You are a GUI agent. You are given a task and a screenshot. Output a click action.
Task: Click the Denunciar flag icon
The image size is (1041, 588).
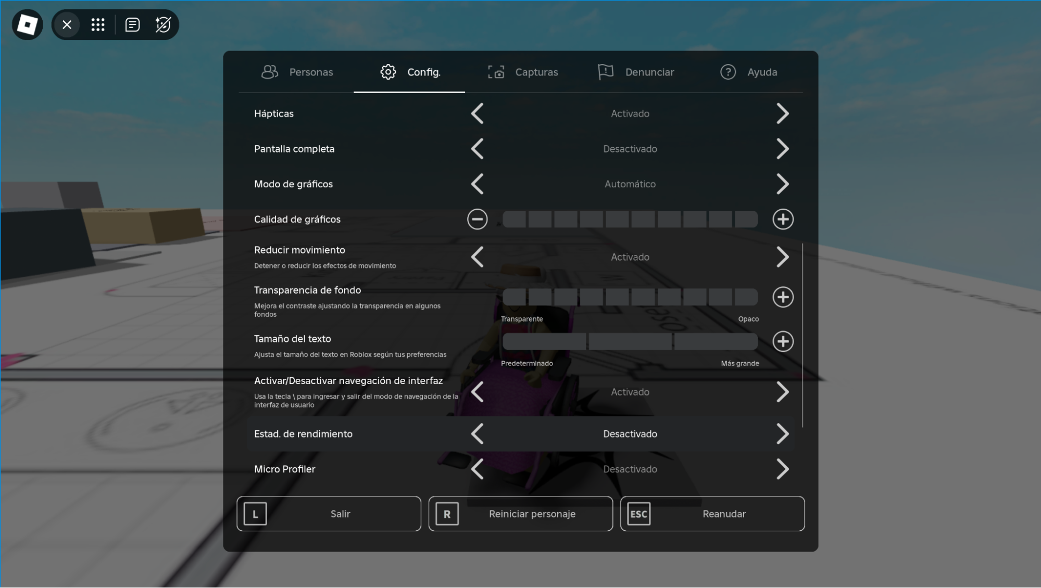point(605,72)
